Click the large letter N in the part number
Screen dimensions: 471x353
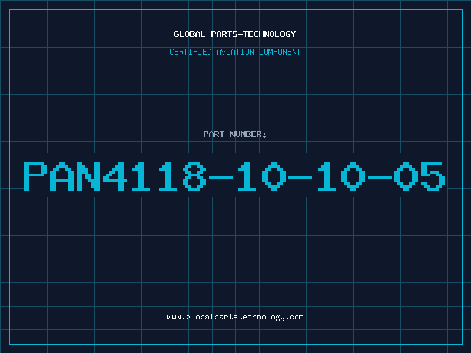coord(88,176)
